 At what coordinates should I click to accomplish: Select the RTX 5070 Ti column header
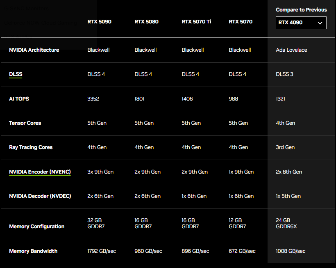coord(196,22)
